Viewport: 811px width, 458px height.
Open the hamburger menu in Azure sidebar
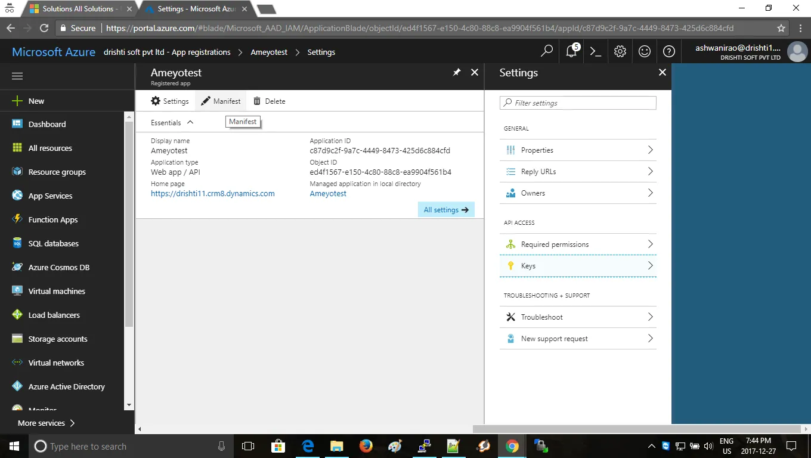coord(17,76)
